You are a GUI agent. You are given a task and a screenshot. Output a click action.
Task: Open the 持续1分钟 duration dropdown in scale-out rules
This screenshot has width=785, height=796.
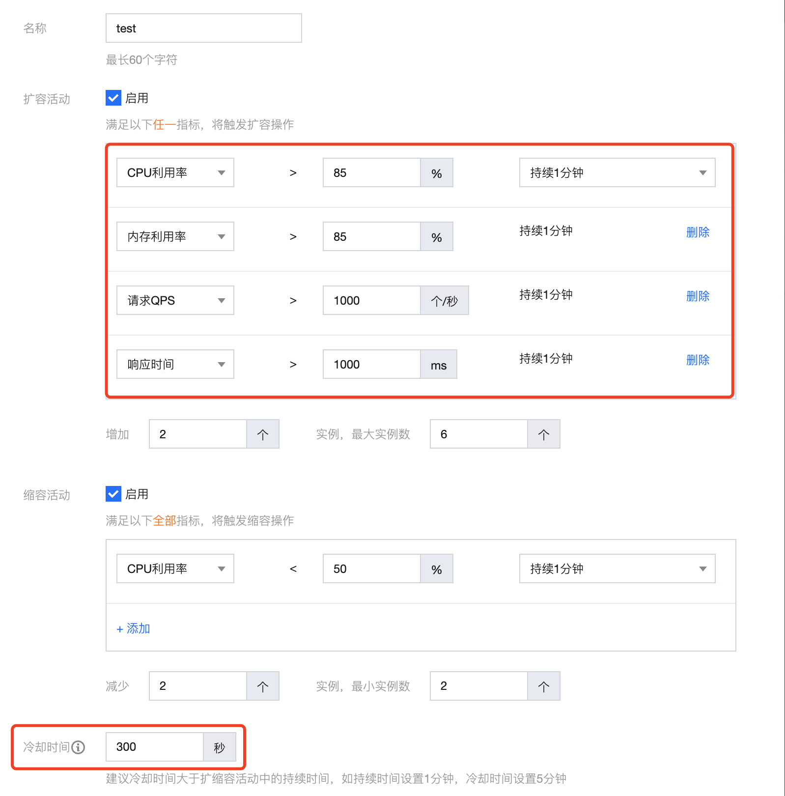click(x=617, y=172)
